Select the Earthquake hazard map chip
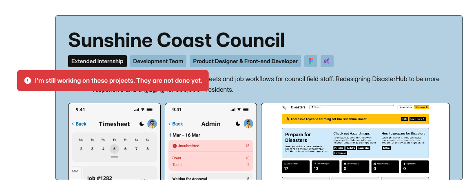Viewport: 467px width, 183px height. [340, 153]
